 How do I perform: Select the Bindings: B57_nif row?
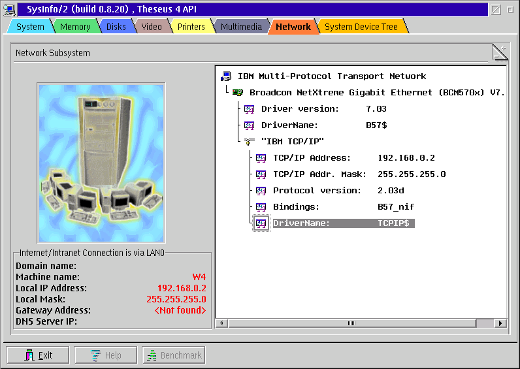click(344, 207)
